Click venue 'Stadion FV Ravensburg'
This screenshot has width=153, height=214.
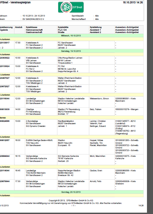[69, 109]
